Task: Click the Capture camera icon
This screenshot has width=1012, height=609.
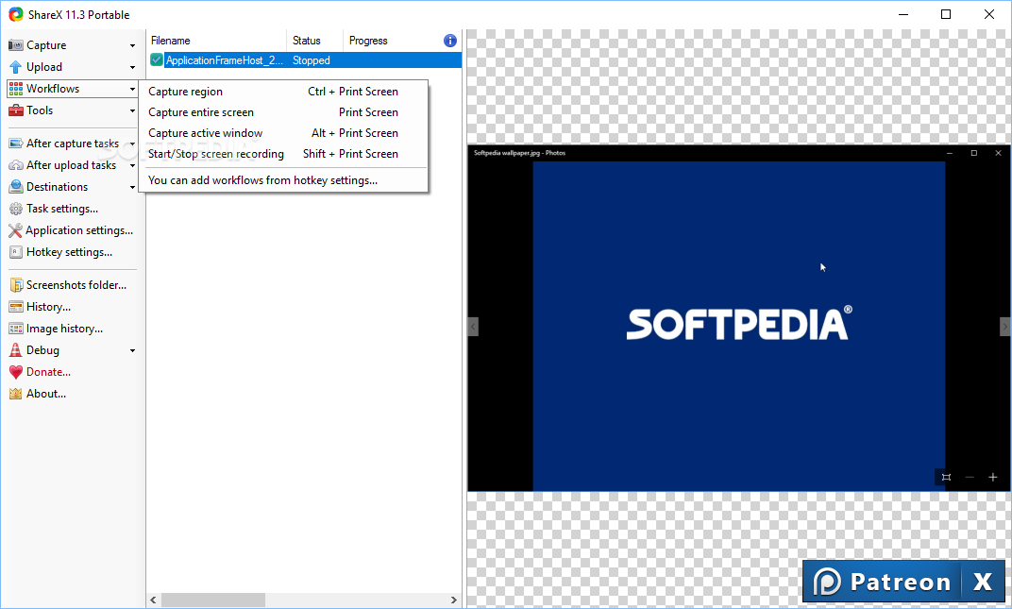Action: click(x=15, y=45)
